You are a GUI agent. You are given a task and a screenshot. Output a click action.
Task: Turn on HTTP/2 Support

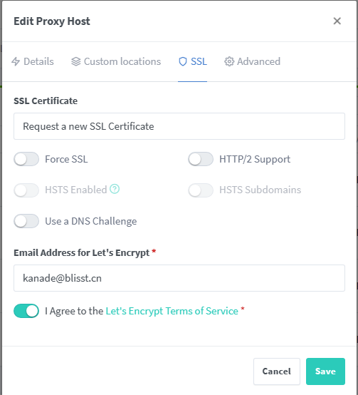(x=201, y=159)
